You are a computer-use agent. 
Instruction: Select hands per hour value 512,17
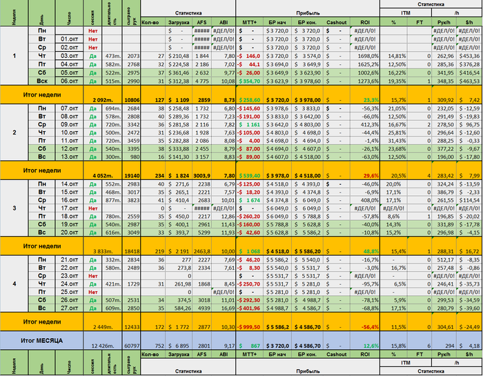444,260
